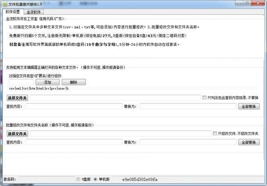
Task: Click 全部替换 button in rename section
Action: [x=249, y=142]
